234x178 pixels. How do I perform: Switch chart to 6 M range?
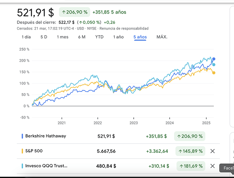tap(82, 37)
